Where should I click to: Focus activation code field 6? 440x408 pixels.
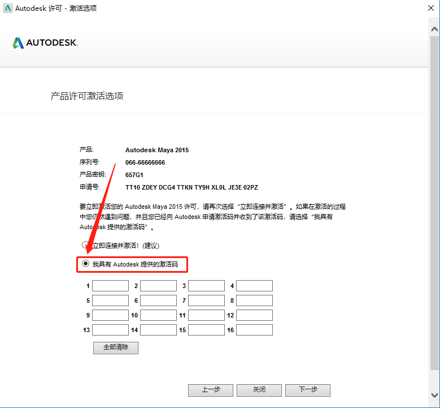(158, 300)
